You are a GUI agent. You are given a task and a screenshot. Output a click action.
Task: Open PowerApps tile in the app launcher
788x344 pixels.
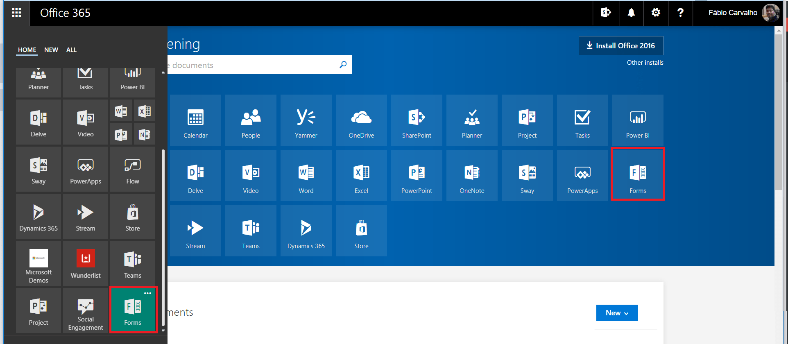pyautogui.click(x=86, y=169)
